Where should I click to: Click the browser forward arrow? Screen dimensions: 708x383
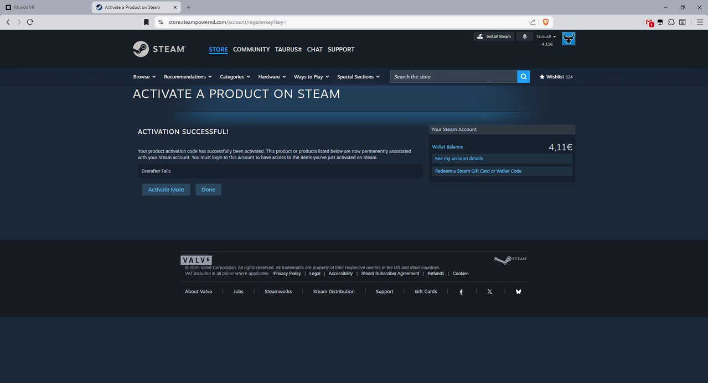coord(19,22)
